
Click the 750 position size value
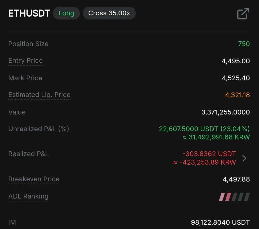coord(244,44)
